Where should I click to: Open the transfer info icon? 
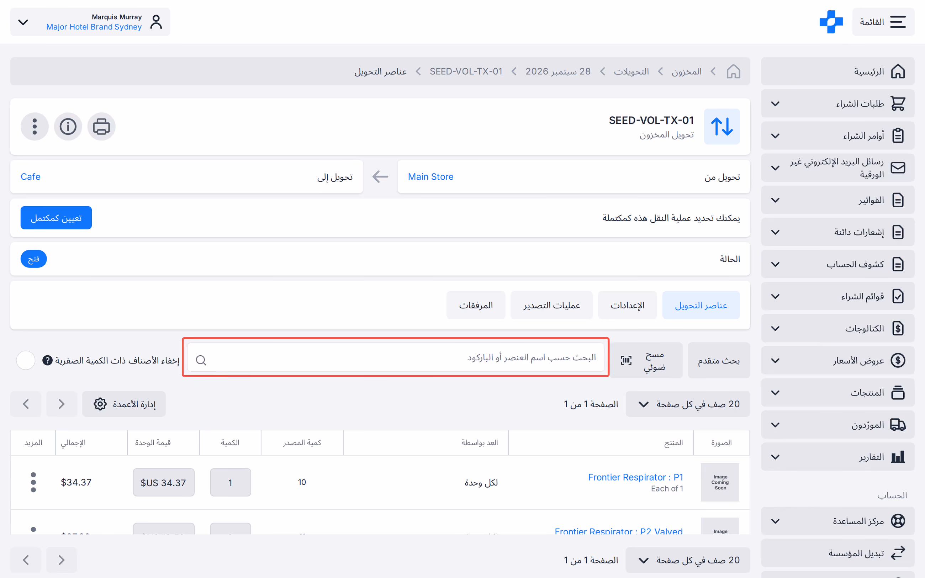click(68, 127)
